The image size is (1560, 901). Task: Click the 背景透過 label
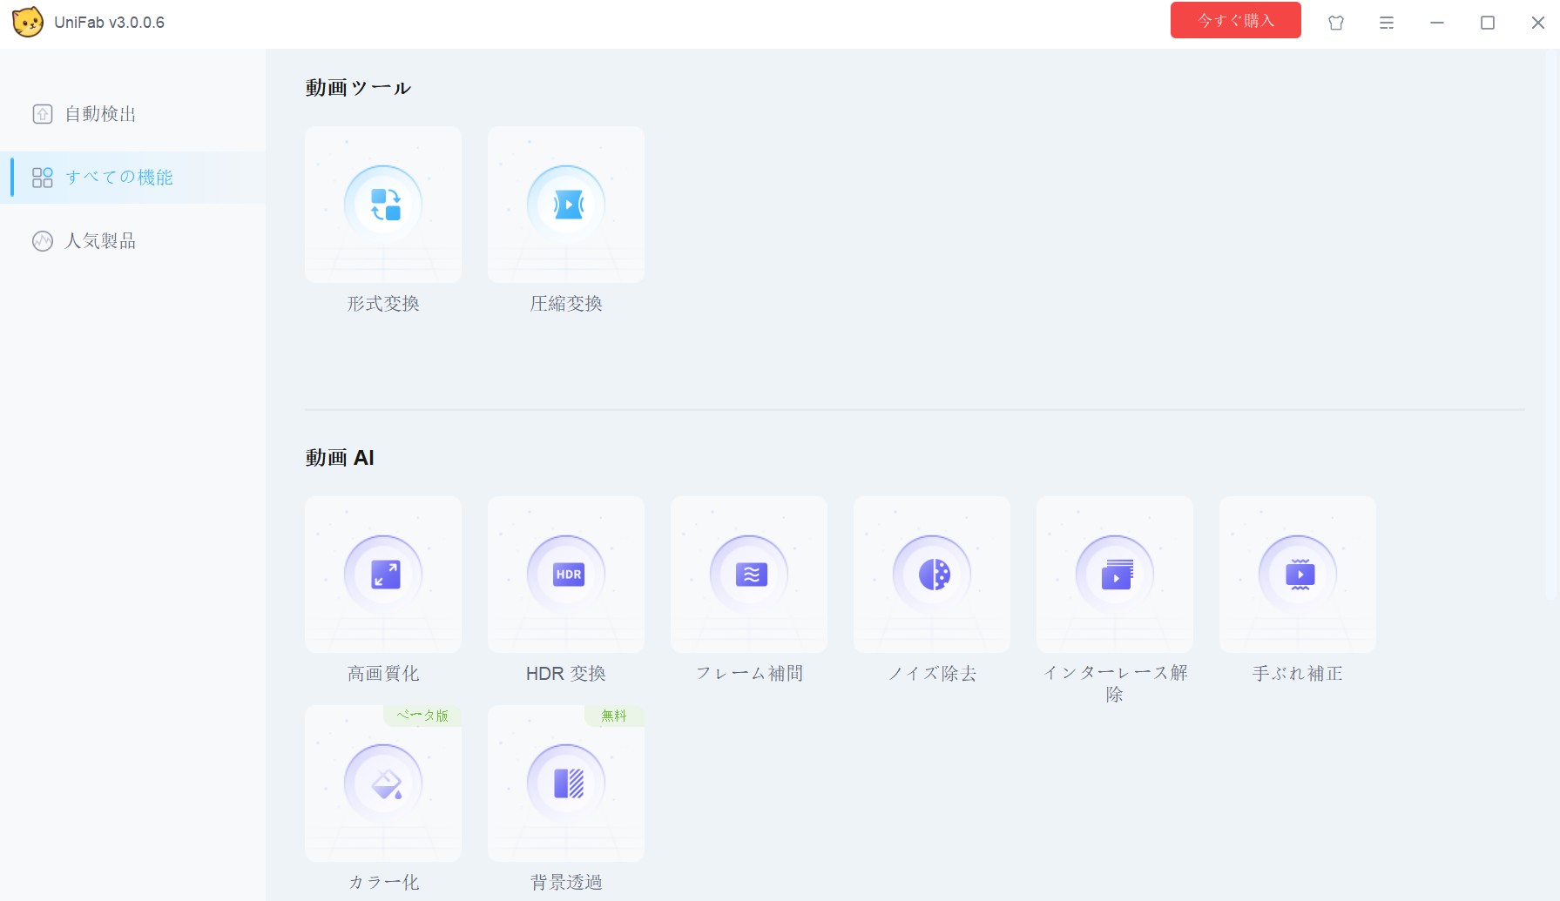click(x=566, y=883)
